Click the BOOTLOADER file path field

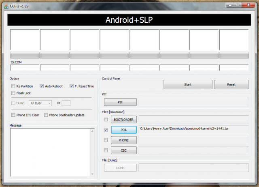point(193,119)
